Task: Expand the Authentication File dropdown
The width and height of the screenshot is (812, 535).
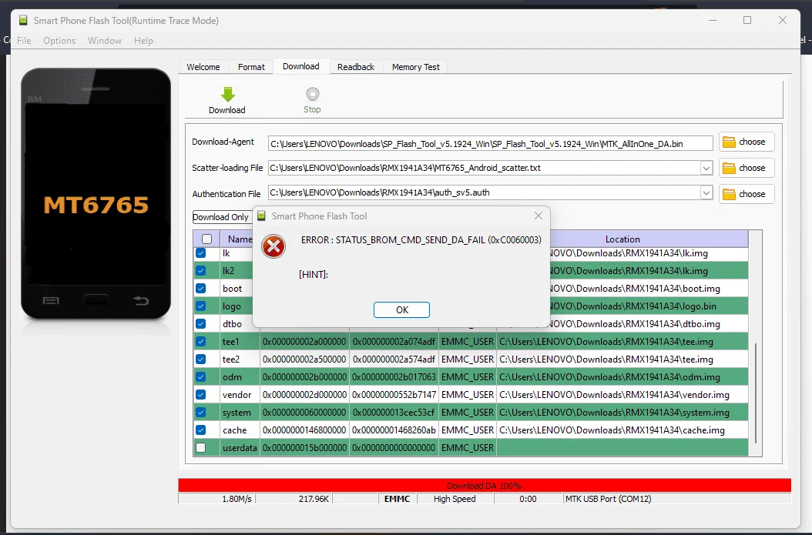Action: tap(706, 193)
